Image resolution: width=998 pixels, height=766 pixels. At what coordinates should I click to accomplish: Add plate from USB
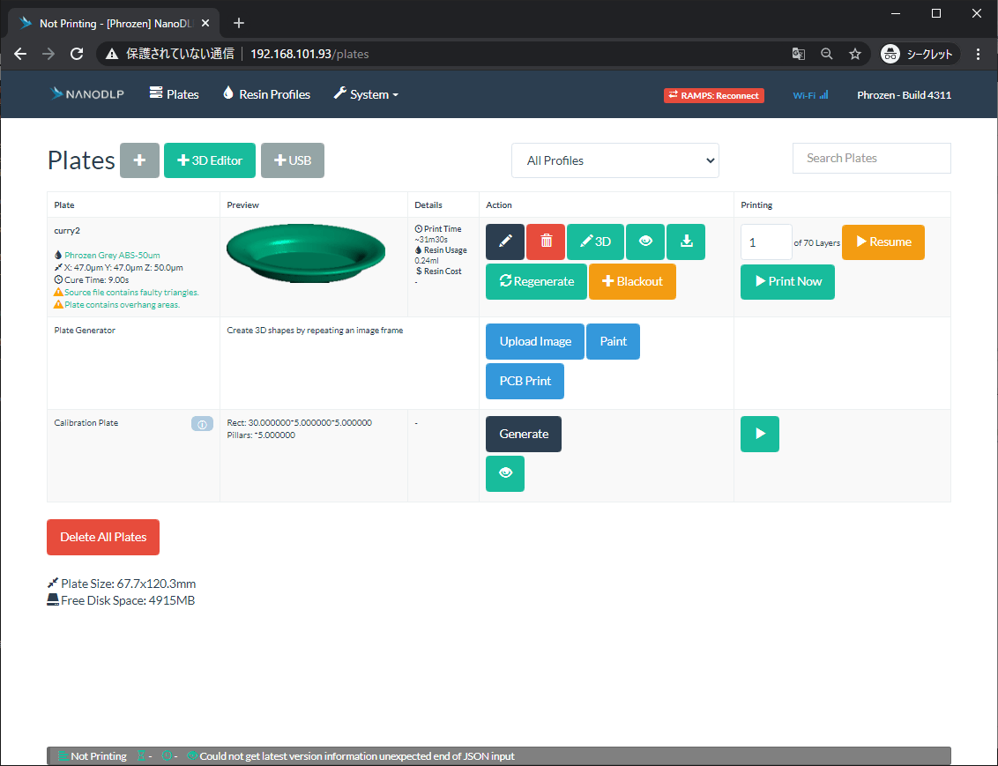292,160
